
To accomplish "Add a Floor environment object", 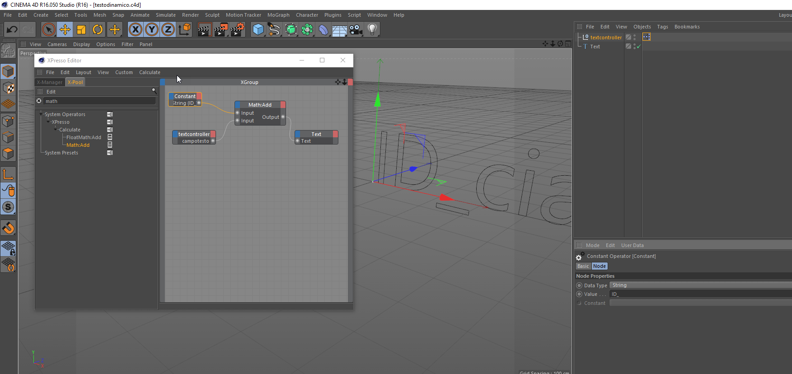I will coord(340,30).
